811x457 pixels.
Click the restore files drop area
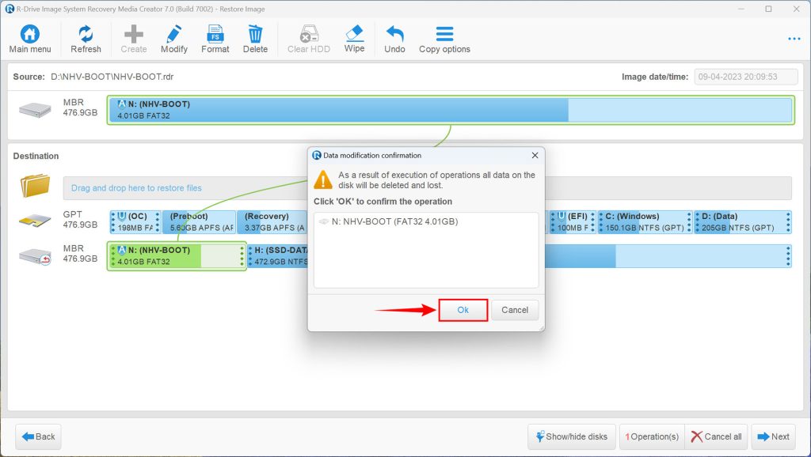tap(427, 188)
